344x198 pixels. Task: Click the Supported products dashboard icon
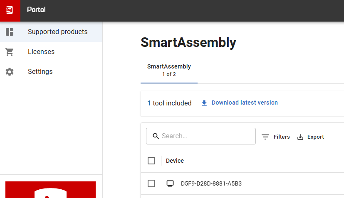click(x=10, y=32)
